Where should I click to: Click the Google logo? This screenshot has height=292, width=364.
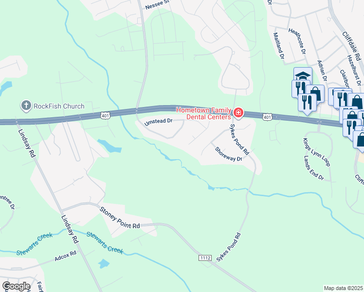click(16, 286)
